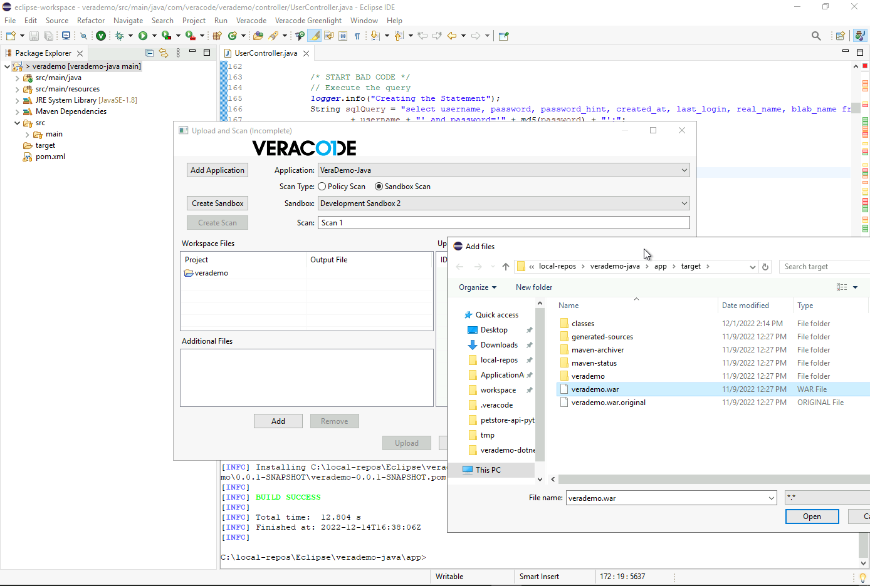The height and width of the screenshot is (586, 870).
Task: Click the Scan name input field
Action: 504,223
